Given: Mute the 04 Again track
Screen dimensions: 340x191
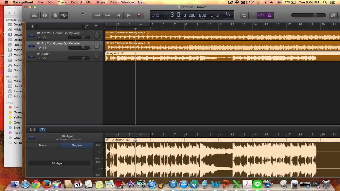Looking at the screenshot, I should click(x=40, y=58).
